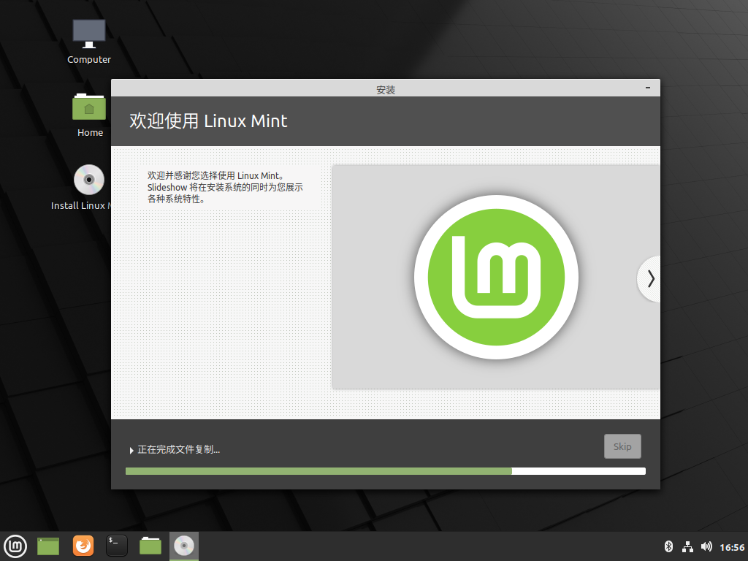
Task: Advance slideshow with the right chevron arrow
Action: pos(650,278)
